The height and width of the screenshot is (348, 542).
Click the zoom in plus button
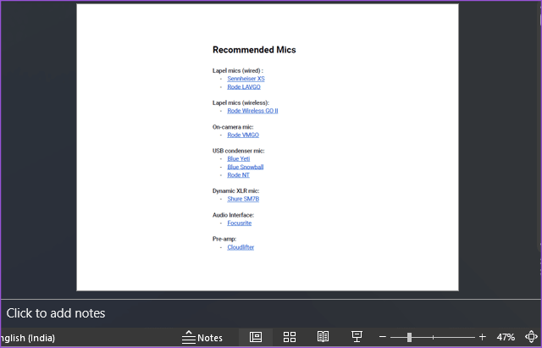pos(482,337)
